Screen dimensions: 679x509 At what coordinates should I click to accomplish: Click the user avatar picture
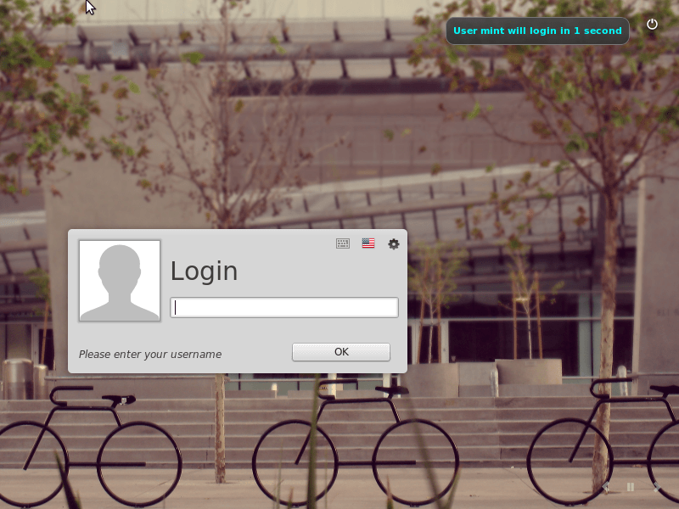point(120,281)
